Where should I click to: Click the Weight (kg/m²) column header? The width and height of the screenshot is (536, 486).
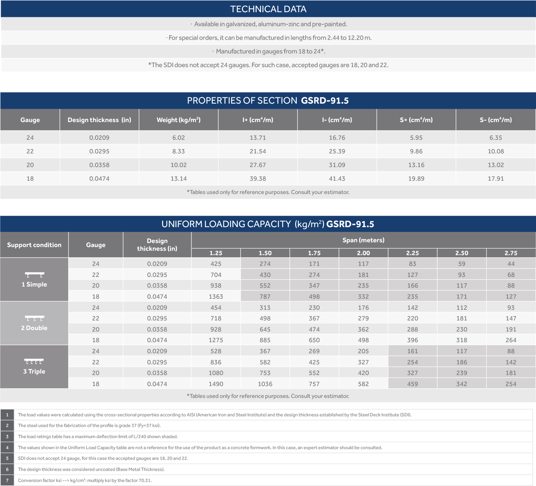(x=178, y=120)
